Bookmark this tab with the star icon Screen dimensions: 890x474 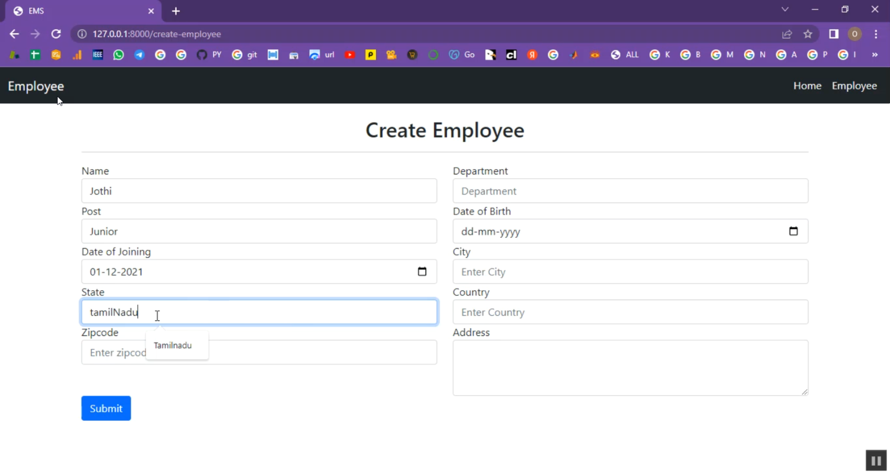[808, 34]
